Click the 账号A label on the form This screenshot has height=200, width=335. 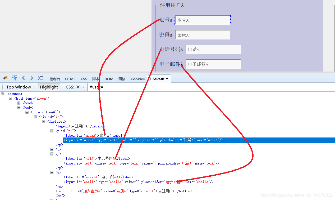coord(166,20)
